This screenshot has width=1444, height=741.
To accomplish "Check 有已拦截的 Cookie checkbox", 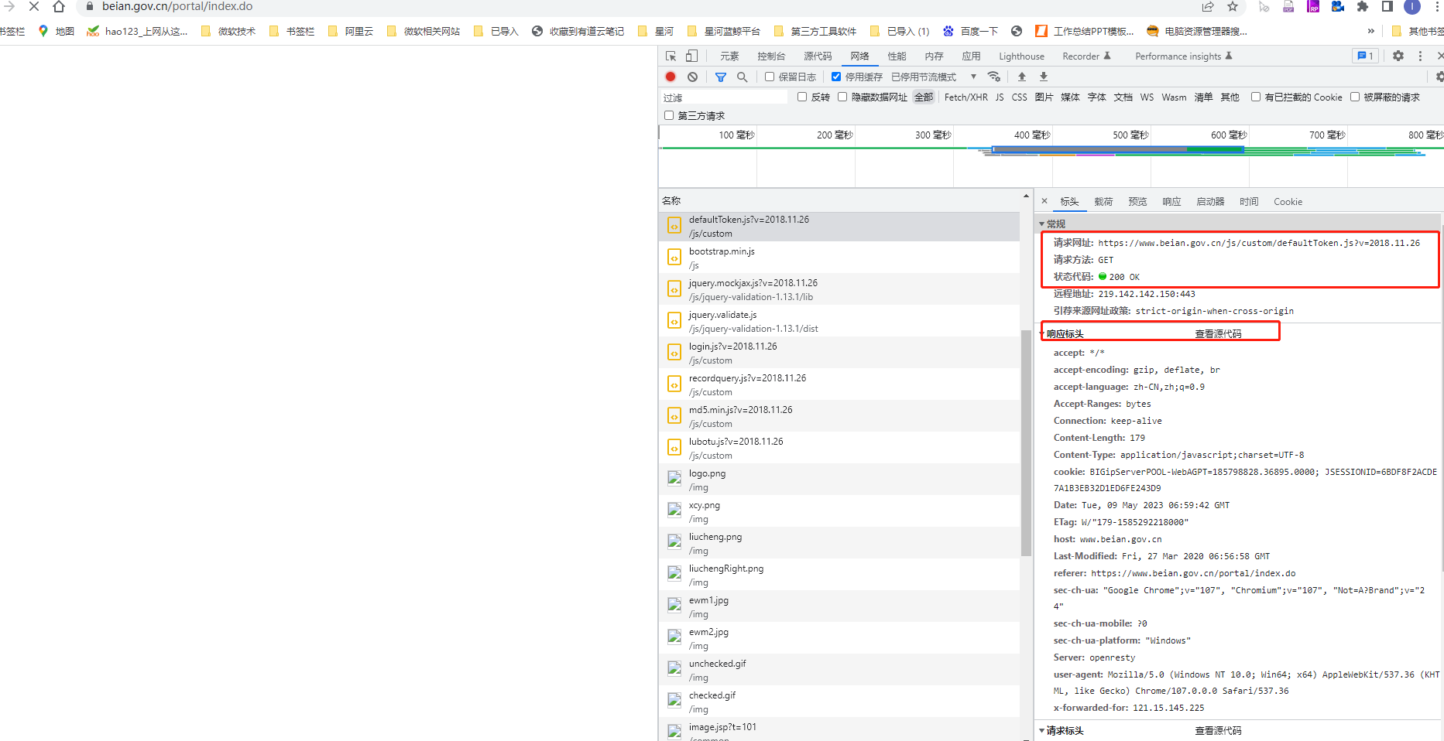I will point(1256,97).
